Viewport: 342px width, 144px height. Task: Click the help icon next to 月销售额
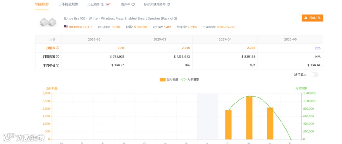tap(58, 56)
